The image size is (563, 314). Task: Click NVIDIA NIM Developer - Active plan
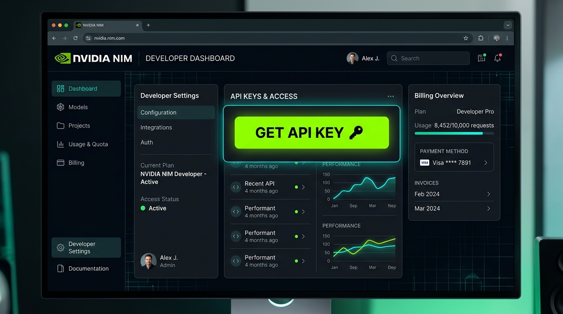tap(173, 178)
